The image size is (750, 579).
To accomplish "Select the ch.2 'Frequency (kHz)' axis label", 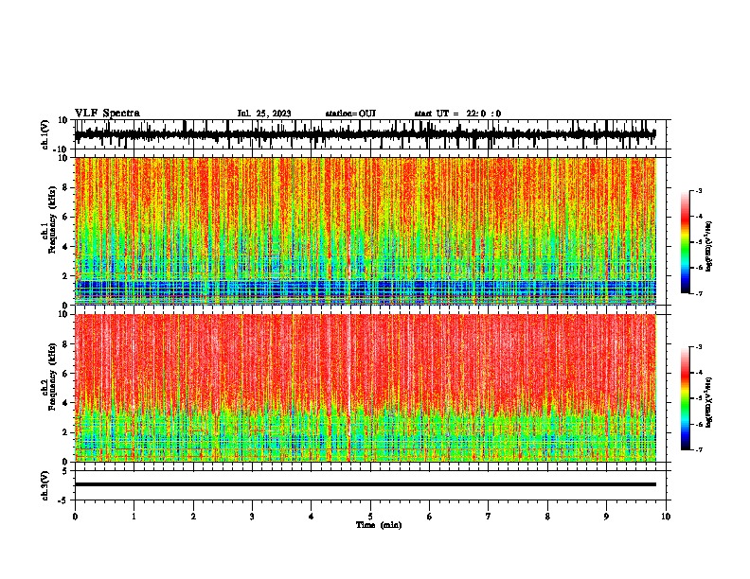I will [53, 377].
